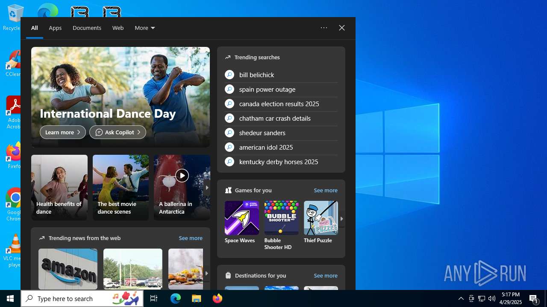
Task: Open the Thief Puzzle game tile
Action: (321, 223)
